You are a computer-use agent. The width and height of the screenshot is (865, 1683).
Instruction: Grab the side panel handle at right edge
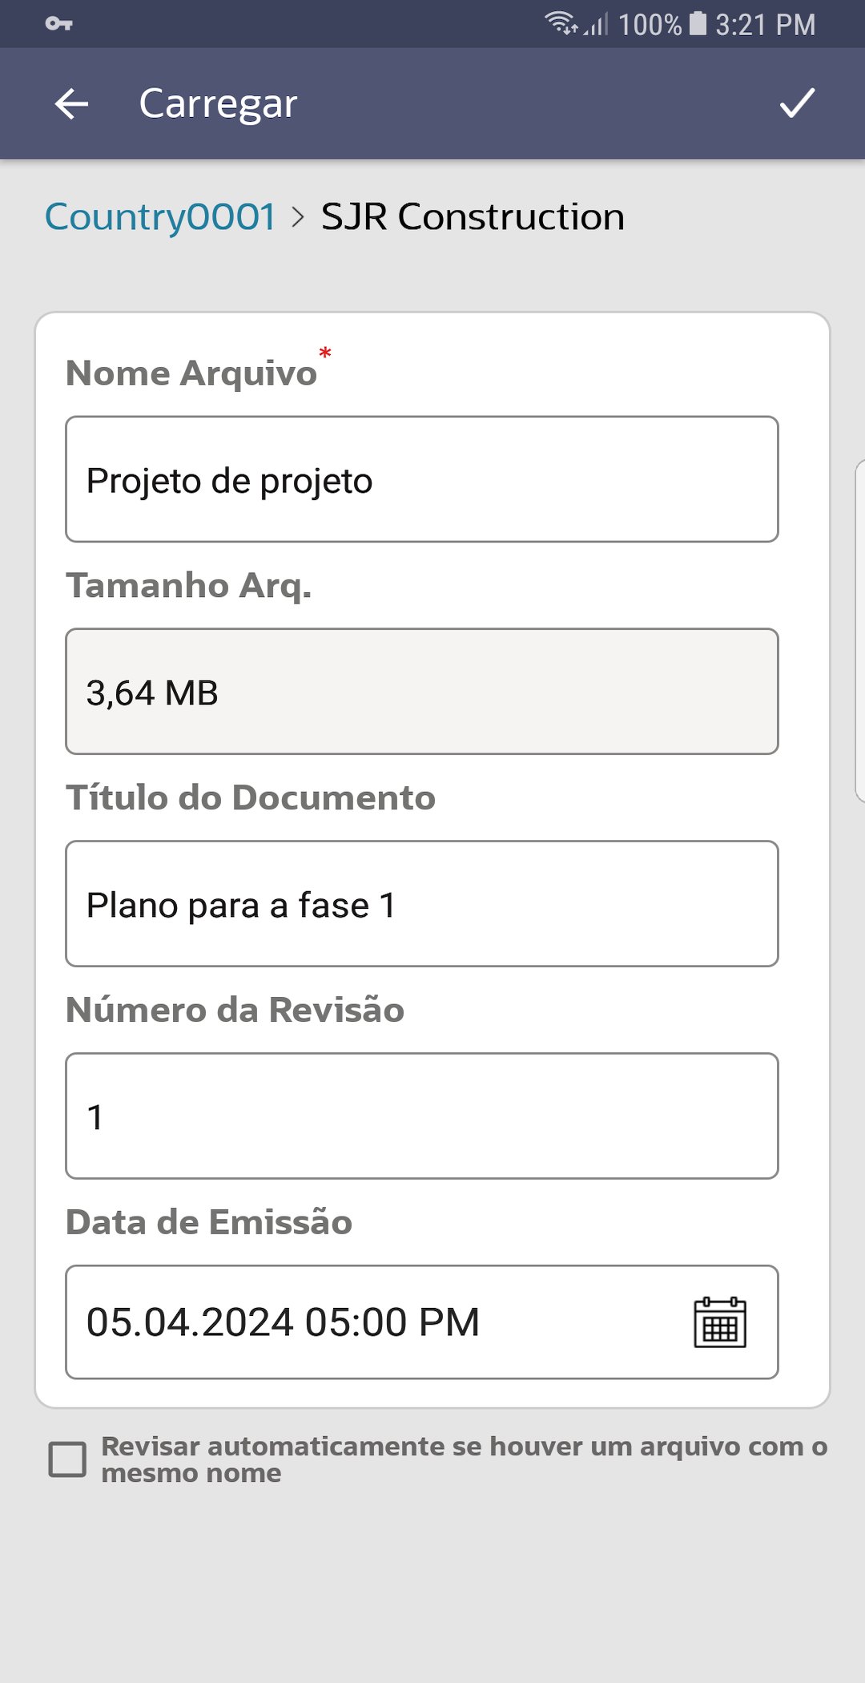[x=859, y=631]
